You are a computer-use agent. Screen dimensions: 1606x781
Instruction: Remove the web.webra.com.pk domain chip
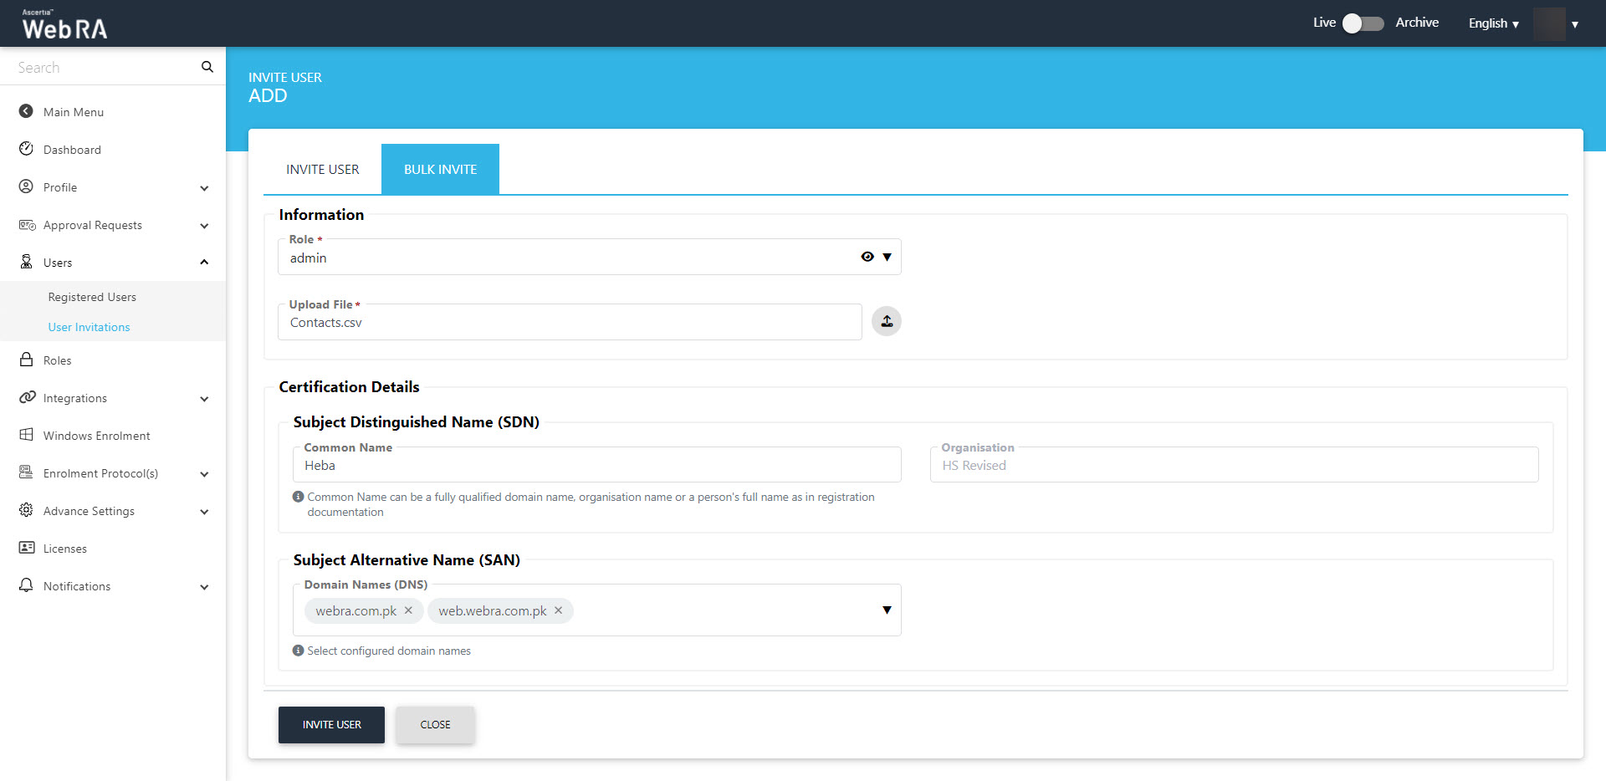[558, 610]
